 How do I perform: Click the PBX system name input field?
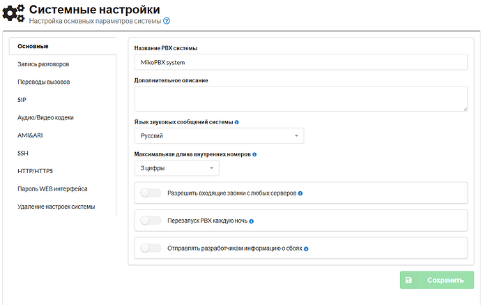pyautogui.click(x=300, y=62)
